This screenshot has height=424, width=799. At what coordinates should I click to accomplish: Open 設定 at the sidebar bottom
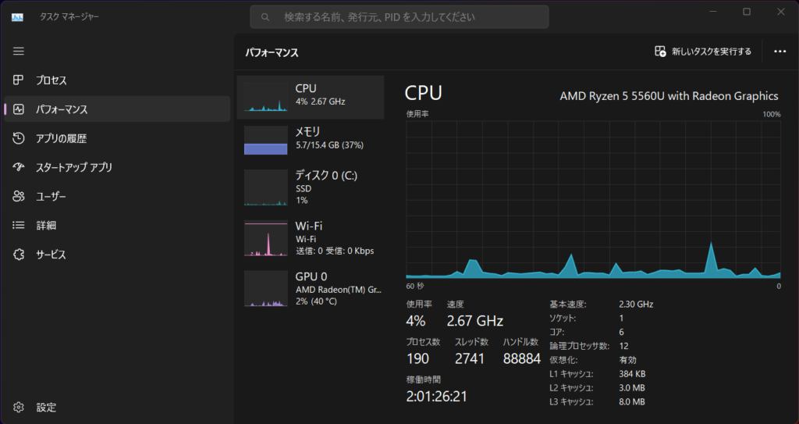coord(46,407)
